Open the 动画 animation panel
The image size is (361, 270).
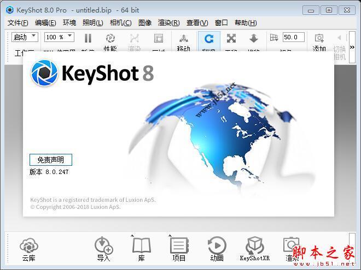217,249
